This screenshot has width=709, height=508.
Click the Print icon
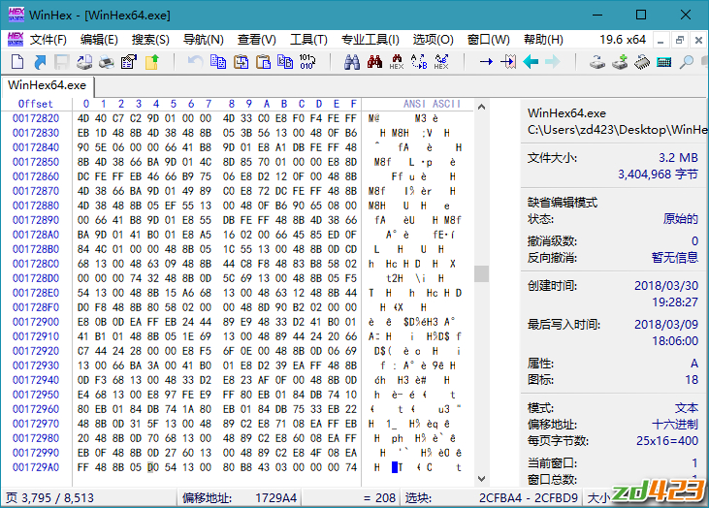point(107,61)
